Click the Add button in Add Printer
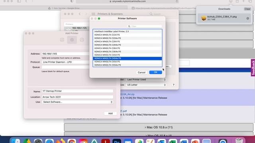Image resolution: width=255 pixels, height=143 pixels. coord(110,114)
